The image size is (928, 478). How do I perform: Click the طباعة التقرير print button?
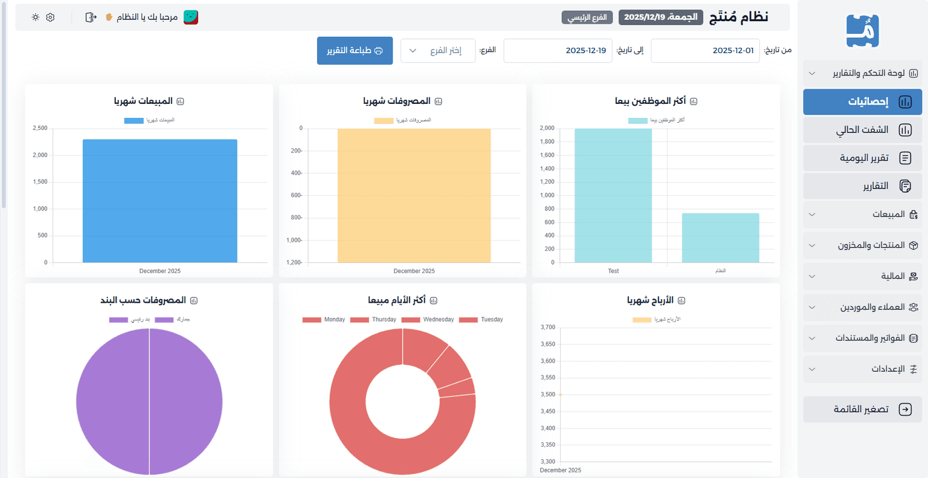coord(355,51)
